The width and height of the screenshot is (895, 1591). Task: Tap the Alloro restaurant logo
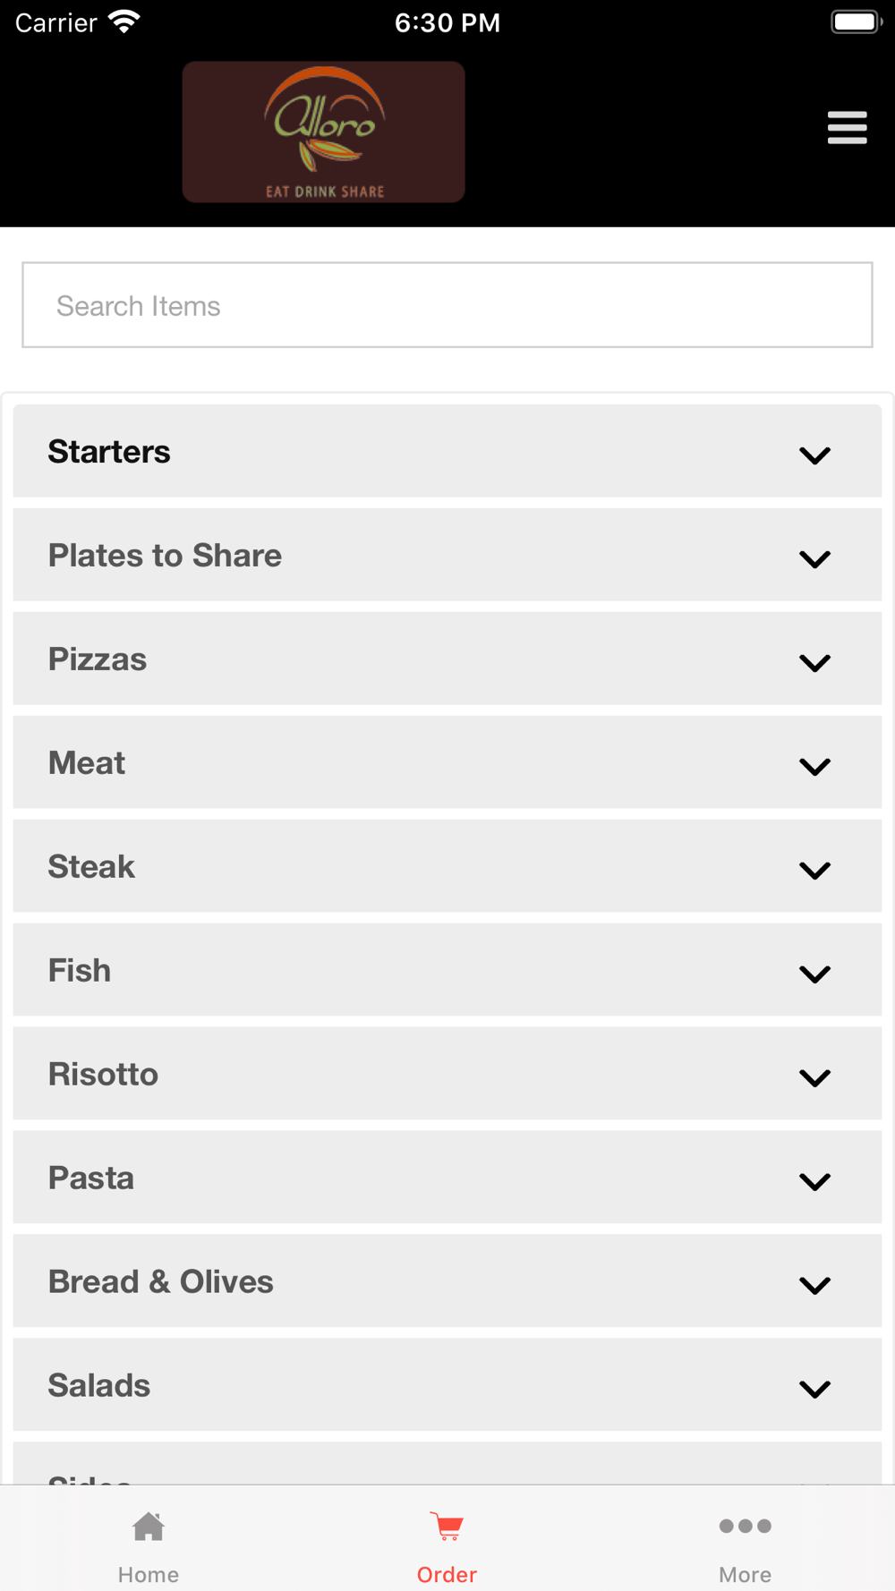click(x=323, y=132)
